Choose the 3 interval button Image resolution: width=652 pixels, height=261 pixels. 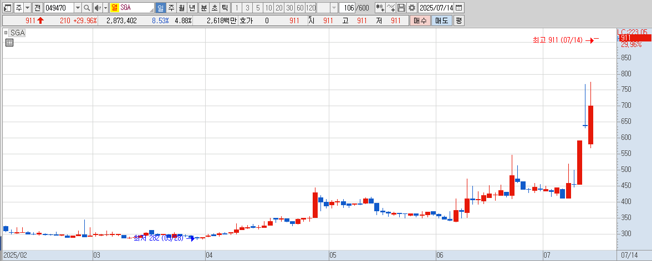tap(247, 8)
